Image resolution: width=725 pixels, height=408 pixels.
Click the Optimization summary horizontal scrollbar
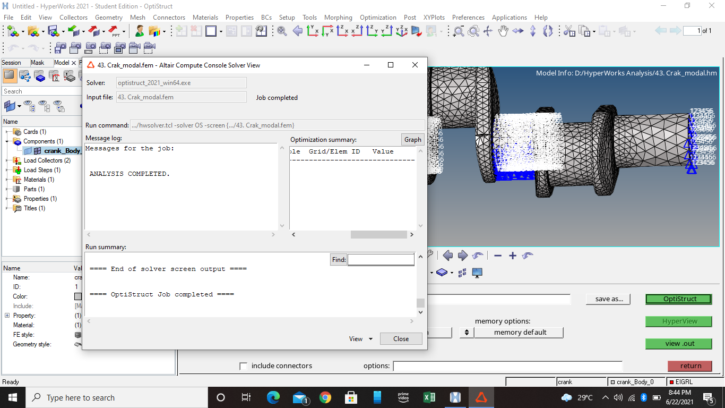click(378, 234)
